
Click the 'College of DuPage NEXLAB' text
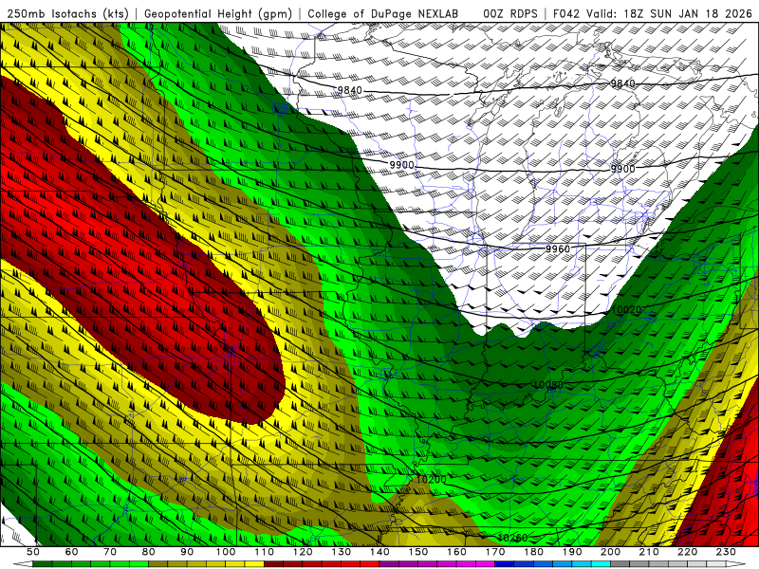point(383,13)
